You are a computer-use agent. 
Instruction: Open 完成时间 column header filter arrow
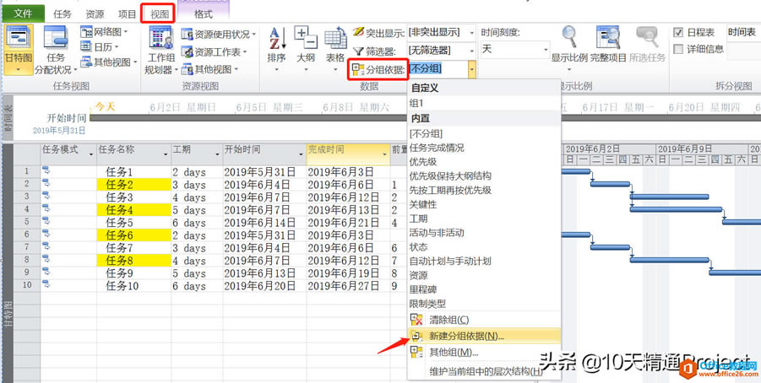[385, 154]
